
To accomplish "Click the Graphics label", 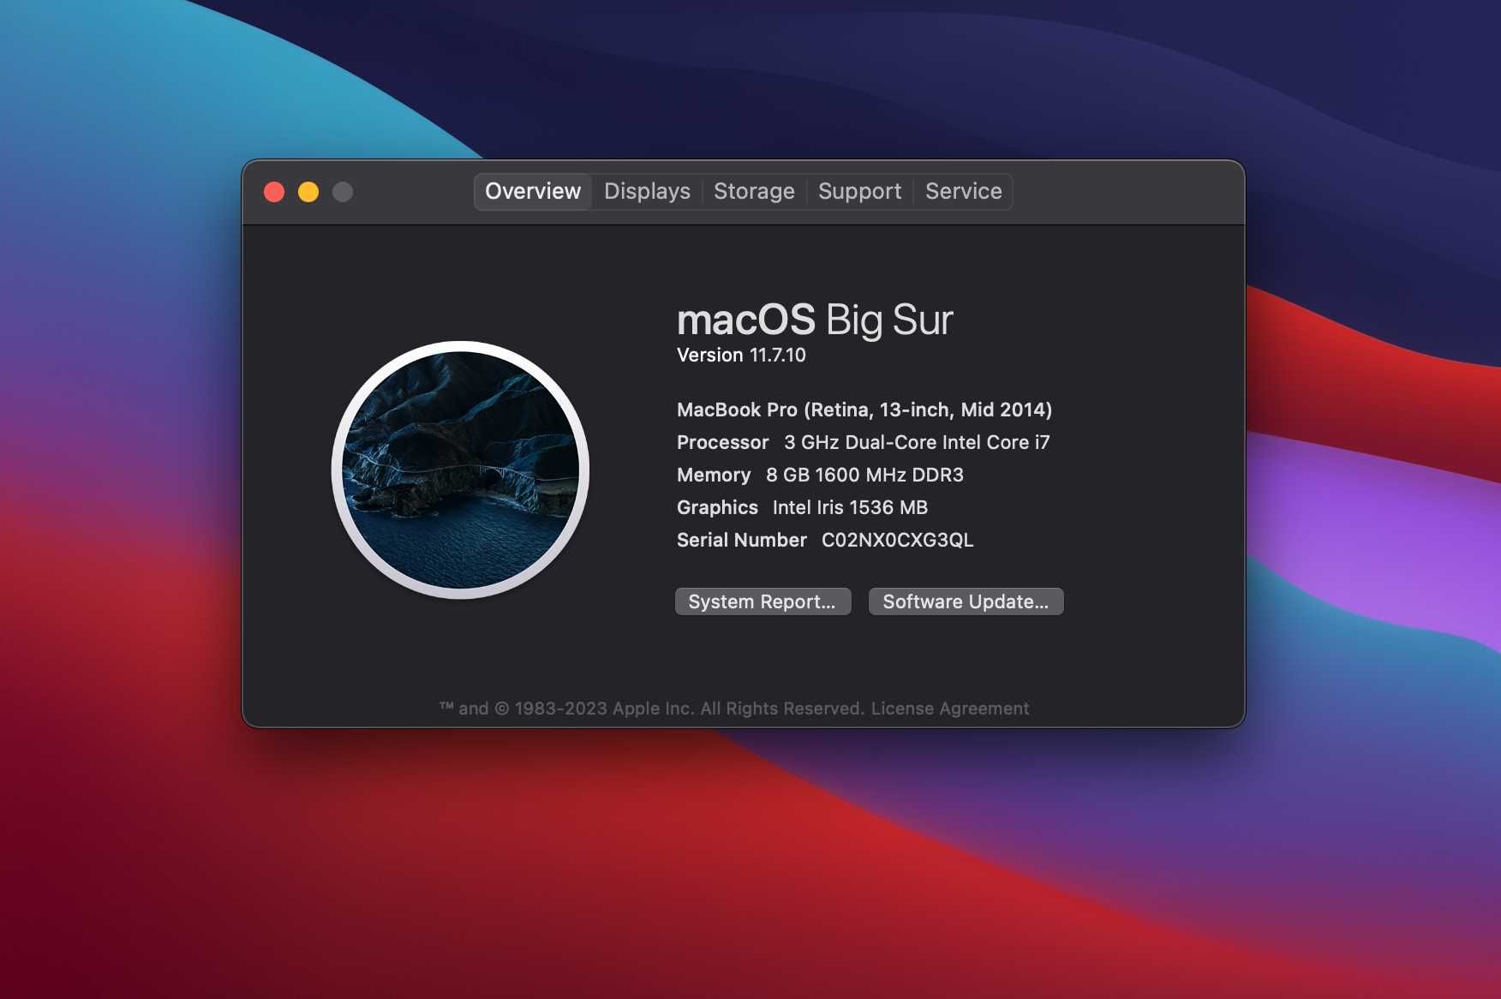I will tap(717, 507).
